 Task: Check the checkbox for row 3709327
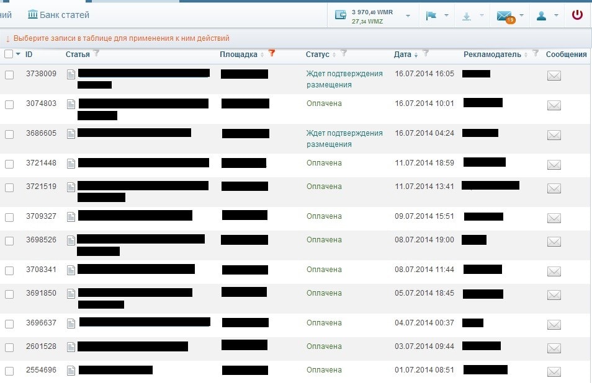tap(9, 217)
